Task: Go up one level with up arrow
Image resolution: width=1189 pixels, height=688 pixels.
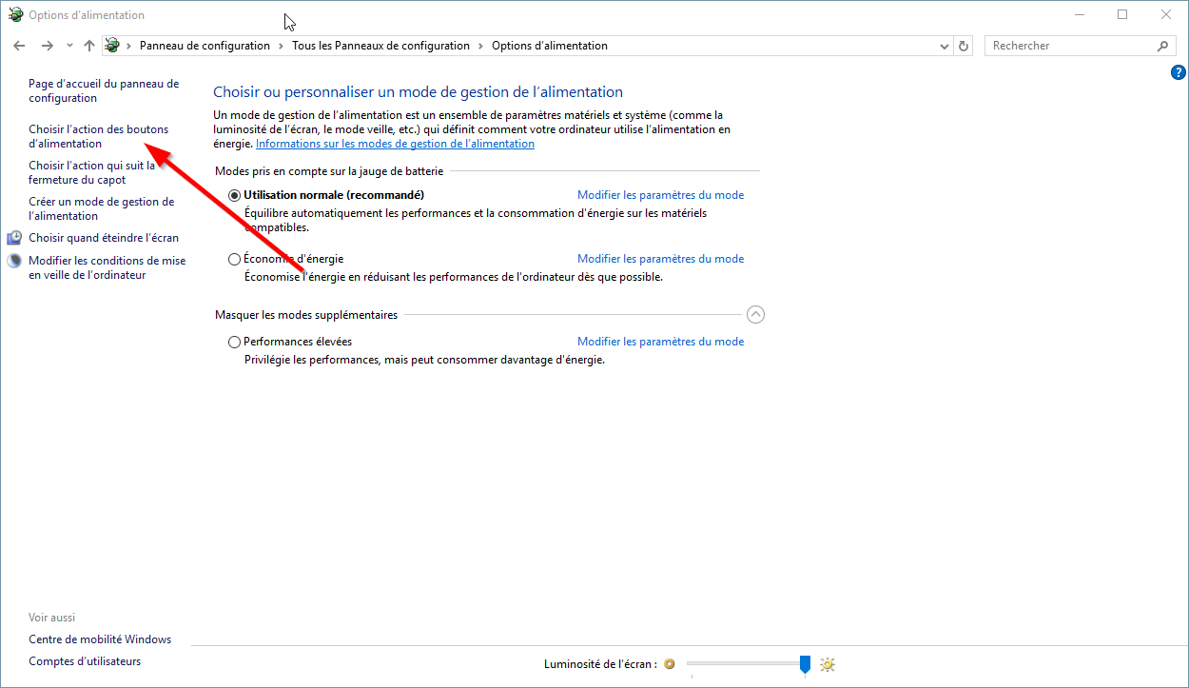Action: 89,46
